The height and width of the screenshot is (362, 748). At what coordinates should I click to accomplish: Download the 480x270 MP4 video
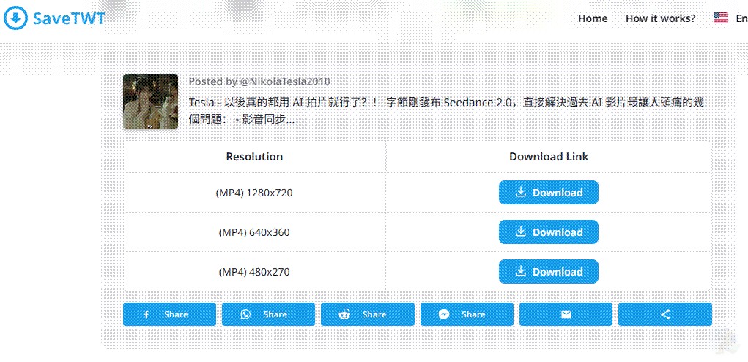[x=549, y=271]
